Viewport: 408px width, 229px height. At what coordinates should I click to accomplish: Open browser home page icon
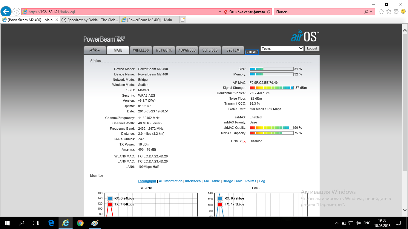pos(381,12)
